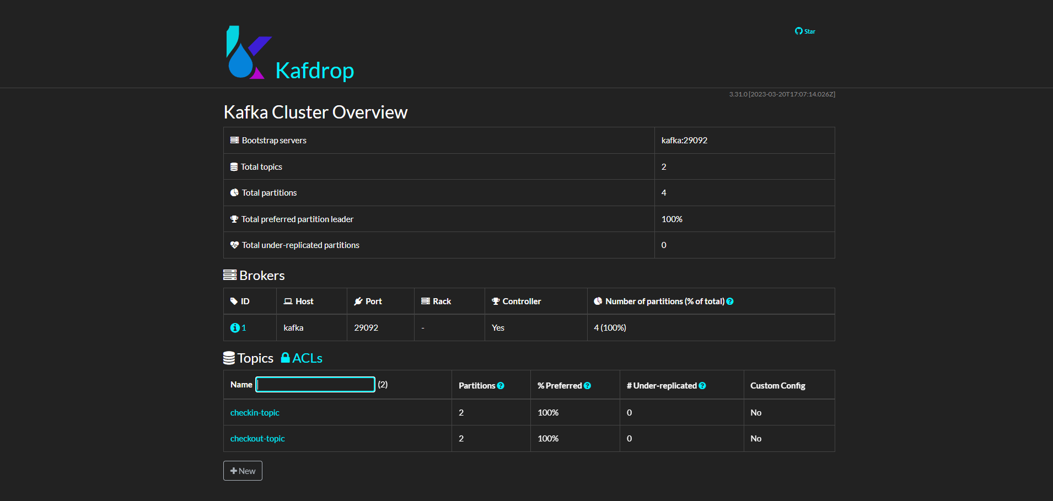Focus the topic Name filter field

tap(315, 384)
